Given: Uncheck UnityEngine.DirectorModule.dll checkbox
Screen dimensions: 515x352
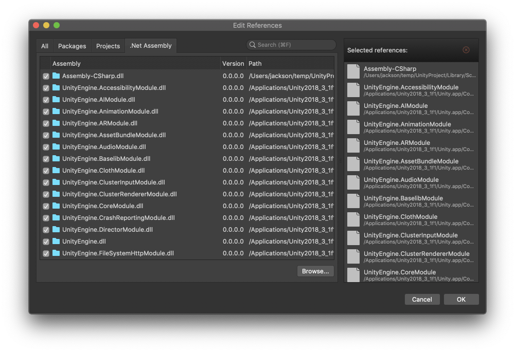Looking at the screenshot, I should coord(46,230).
